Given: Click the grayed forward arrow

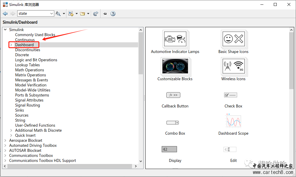Looking at the screenshot, I should click(13, 14).
